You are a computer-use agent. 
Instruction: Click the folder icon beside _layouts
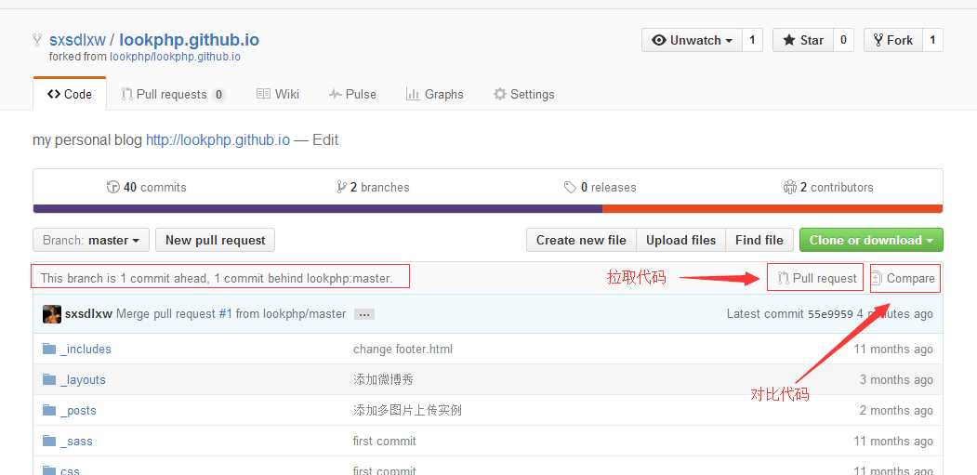coord(49,379)
